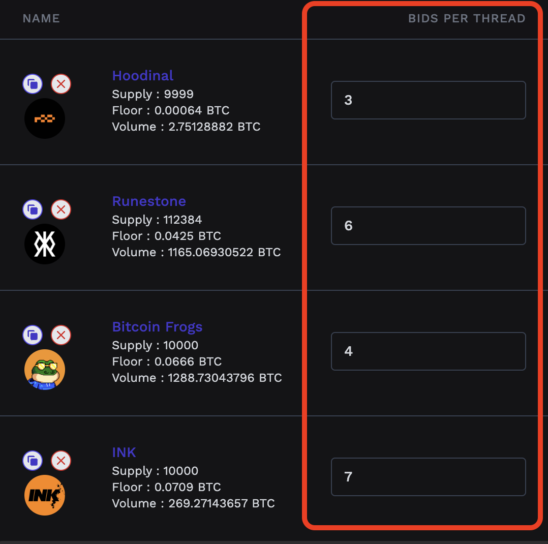This screenshot has width=548, height=544.
Task: Open the Hoodinal collection link
Action: coord(142,76)
